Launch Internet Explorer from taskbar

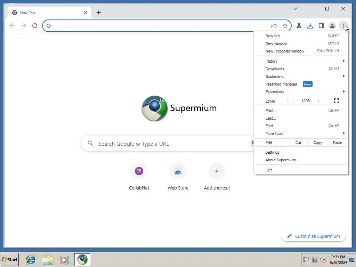click(x=31, y=260)
